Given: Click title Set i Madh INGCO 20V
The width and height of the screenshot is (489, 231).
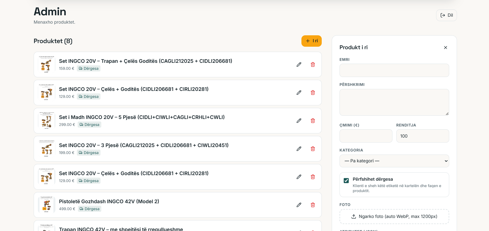Looking at the screenshot, I should [142, 117].
